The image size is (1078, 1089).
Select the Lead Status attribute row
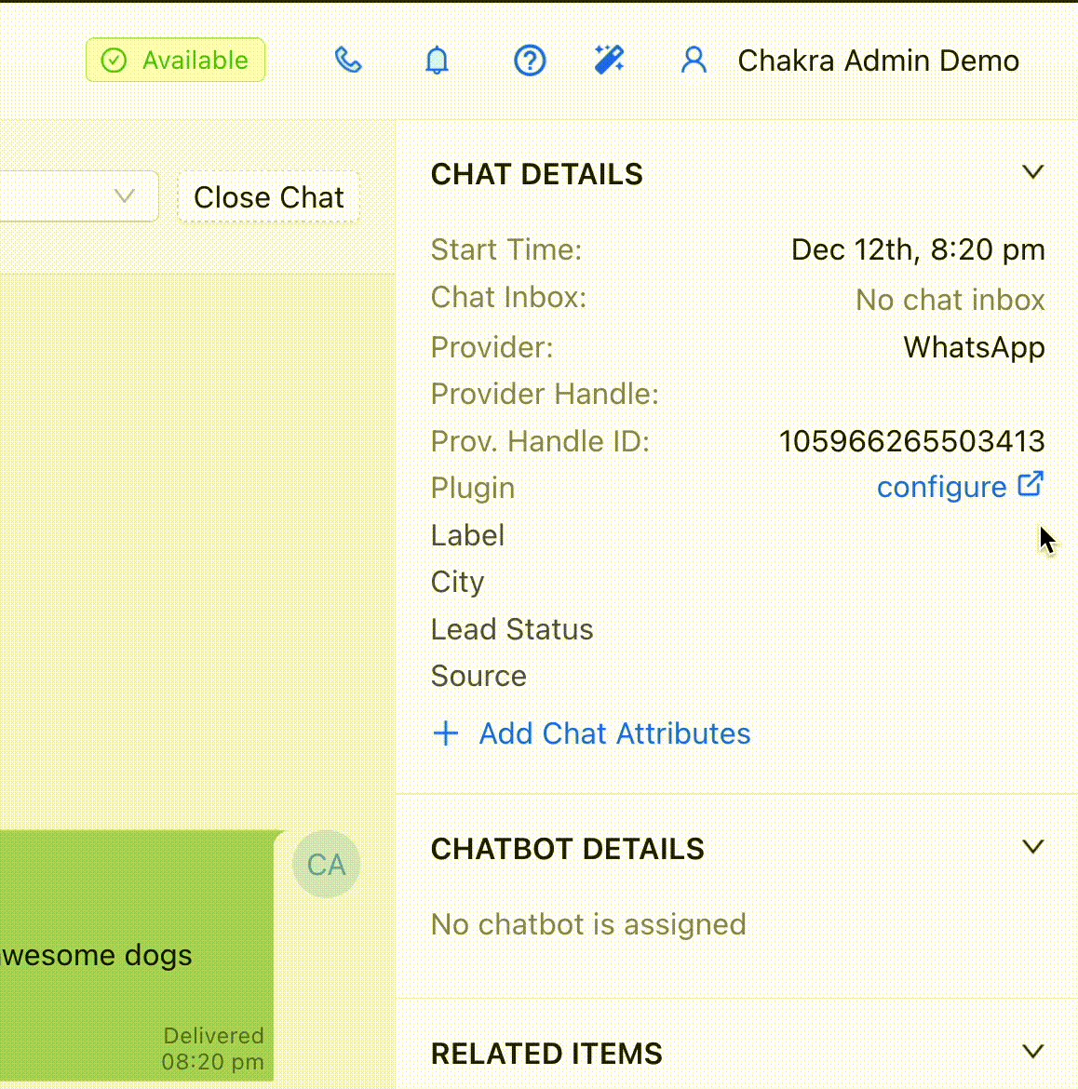(512, 629)
